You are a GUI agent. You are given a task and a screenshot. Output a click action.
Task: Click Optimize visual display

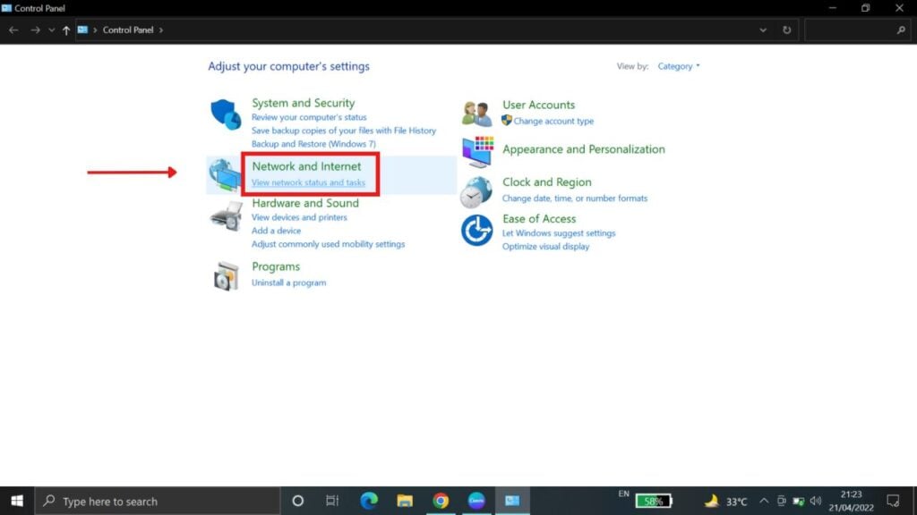(545, 247)
